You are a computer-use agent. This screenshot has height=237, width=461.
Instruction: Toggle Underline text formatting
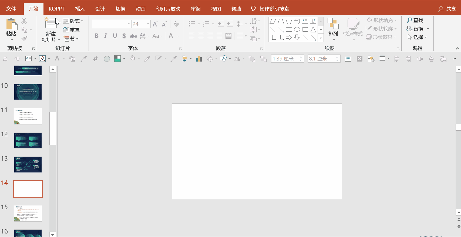(x=115, y=36)
